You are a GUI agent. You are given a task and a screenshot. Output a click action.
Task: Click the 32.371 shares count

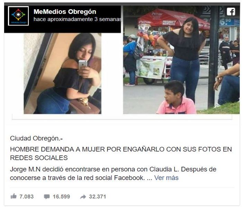coord(97,197)
